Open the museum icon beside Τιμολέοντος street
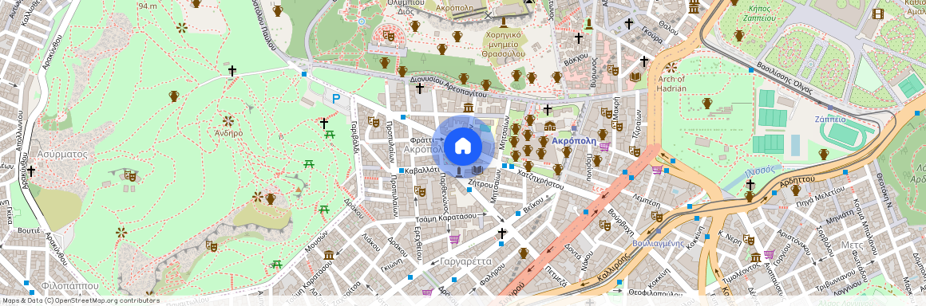926x306 pixels. pos(755,257)
